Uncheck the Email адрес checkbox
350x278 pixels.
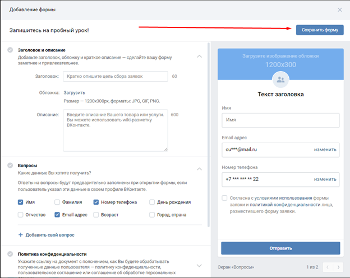(x=57, y=215)
